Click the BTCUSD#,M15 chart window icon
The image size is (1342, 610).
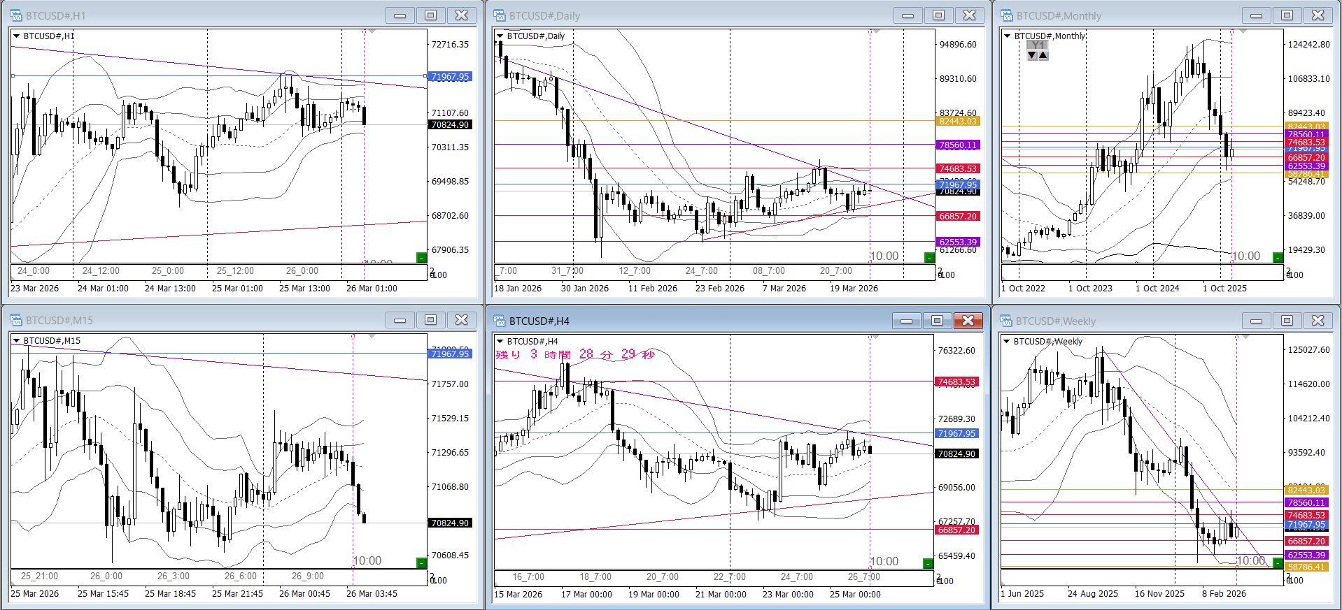15,320
